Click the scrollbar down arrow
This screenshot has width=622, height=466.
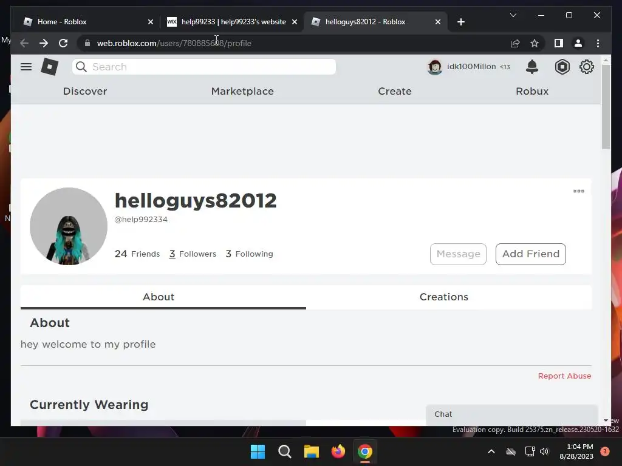coord(606,420)
